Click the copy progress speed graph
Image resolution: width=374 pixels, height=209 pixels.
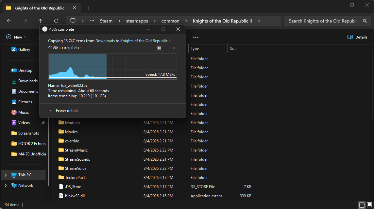(112, 67)
